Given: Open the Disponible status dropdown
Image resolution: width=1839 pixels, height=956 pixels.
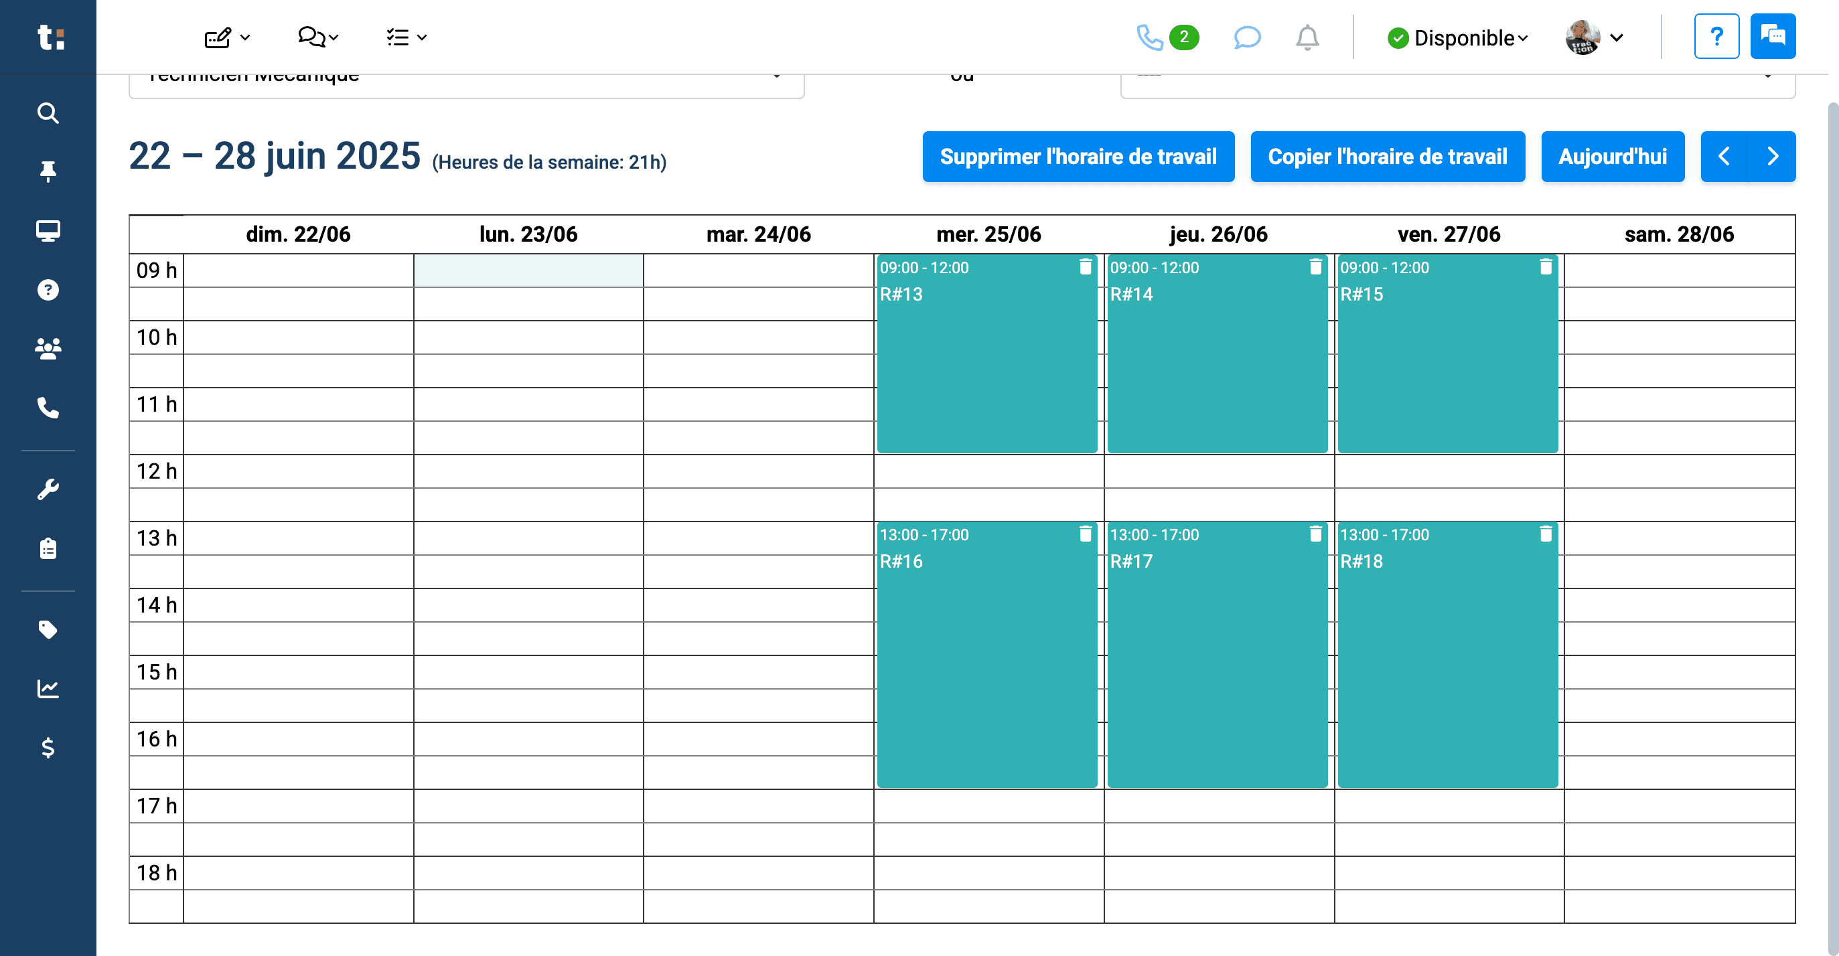Looking at the screenshot, I should [x=1457, y=37].
